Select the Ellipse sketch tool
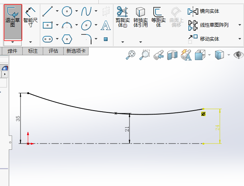Viewport: 244px width, 186px height. tap(86, 25)
